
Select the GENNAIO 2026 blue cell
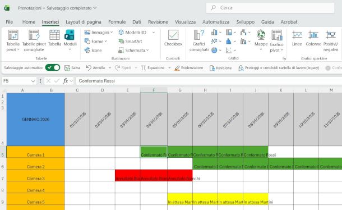[x=35, y=119]
